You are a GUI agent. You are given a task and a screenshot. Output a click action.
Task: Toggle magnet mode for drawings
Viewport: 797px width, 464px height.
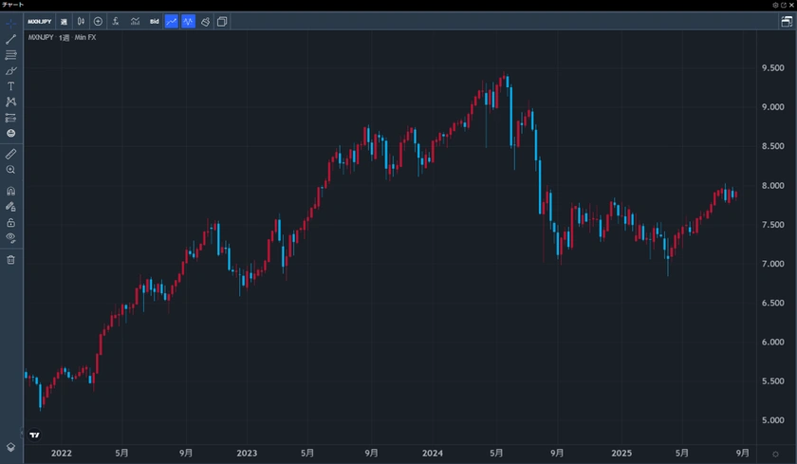click(x=10, y=191)
